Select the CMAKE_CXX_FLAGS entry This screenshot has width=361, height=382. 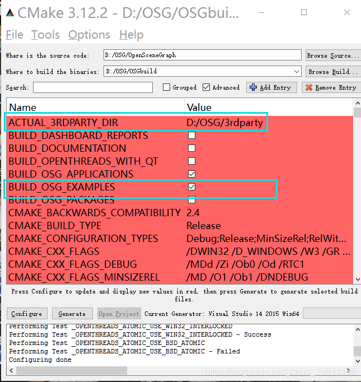click(54, 251)
